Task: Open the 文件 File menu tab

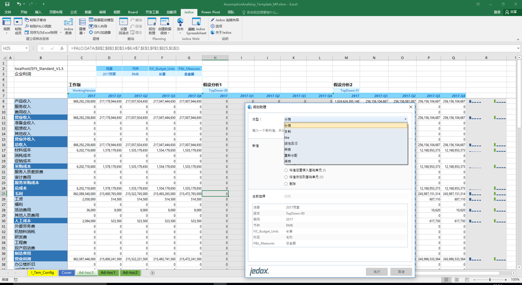Action: [x=7, y=12]
